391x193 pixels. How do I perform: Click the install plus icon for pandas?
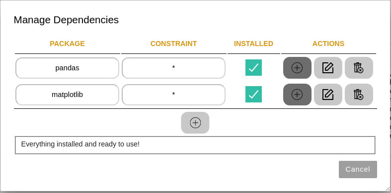coord(297,68)
